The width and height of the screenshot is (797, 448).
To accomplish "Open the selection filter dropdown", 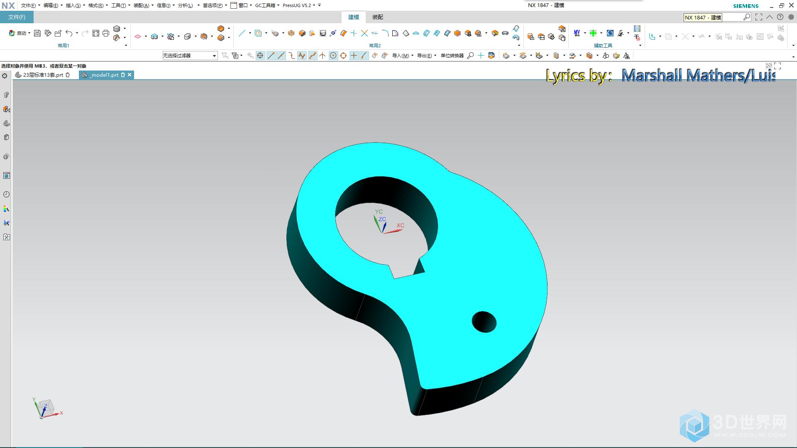I will tap(190, 56).
